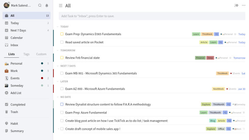Switch to the Custom tab
The height and width of the screenshot is (140, 249).
[x=41, y=54]
